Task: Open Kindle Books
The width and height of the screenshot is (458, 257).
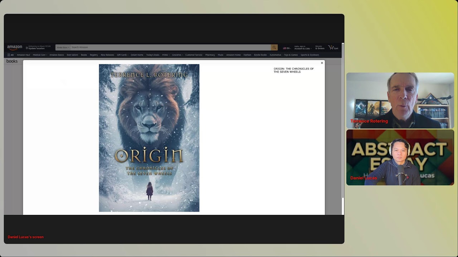Action: 260,55
